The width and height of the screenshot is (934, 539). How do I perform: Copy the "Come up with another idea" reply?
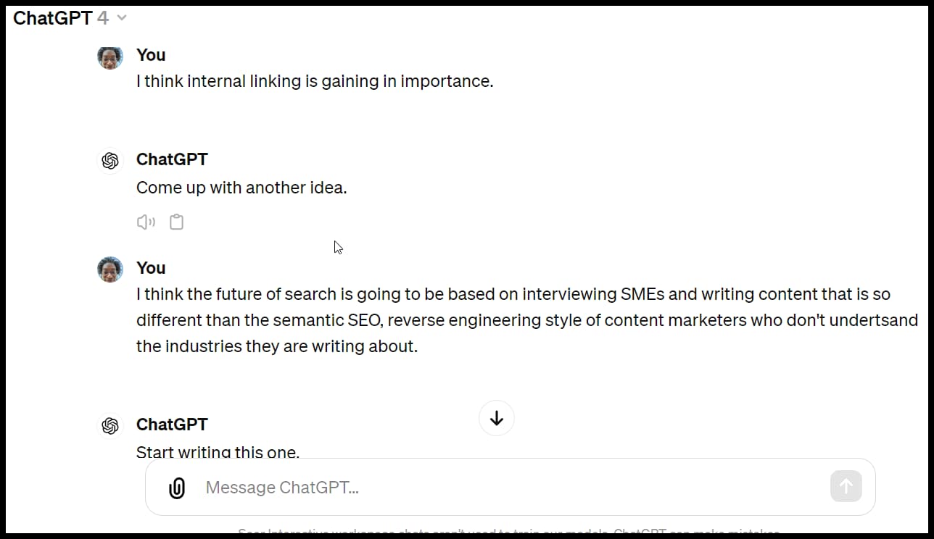tap(176, 222)
